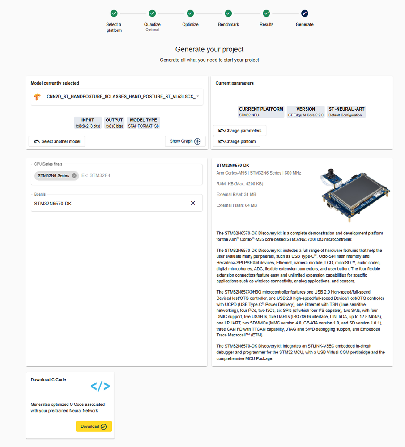Jump to the Optimize step checkmark
This screenshot has height=447, width=405.
190,13
